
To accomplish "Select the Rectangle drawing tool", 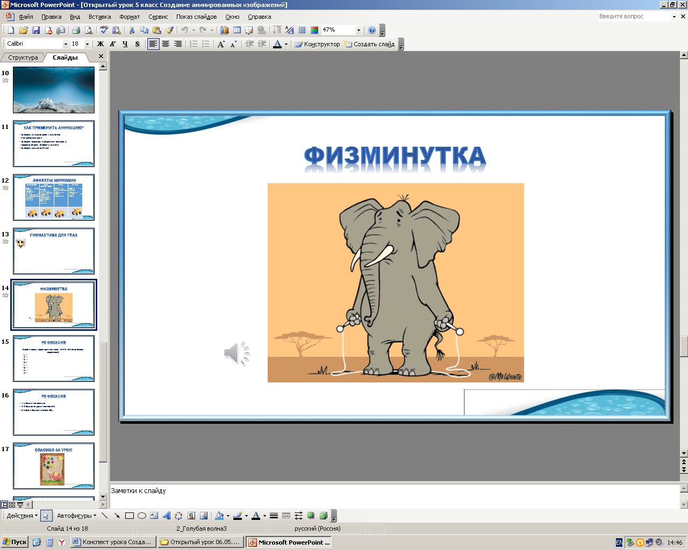I will point(129,516).
